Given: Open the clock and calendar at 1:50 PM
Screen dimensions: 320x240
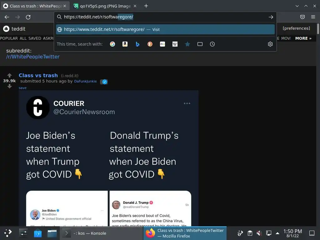Looking at the screenshot, I should [x=292, y=233].
